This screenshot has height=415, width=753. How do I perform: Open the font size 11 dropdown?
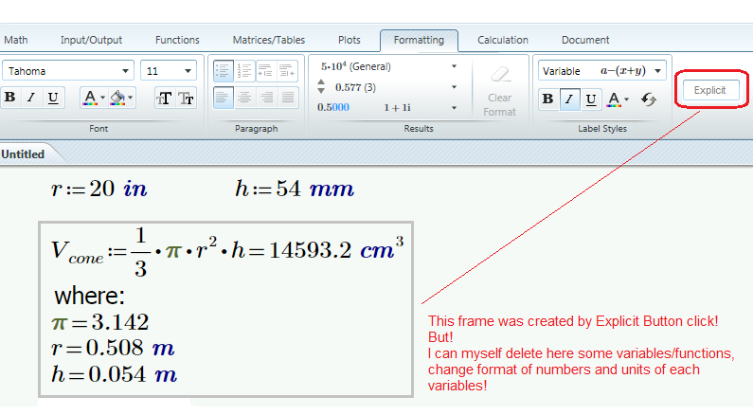168,71
